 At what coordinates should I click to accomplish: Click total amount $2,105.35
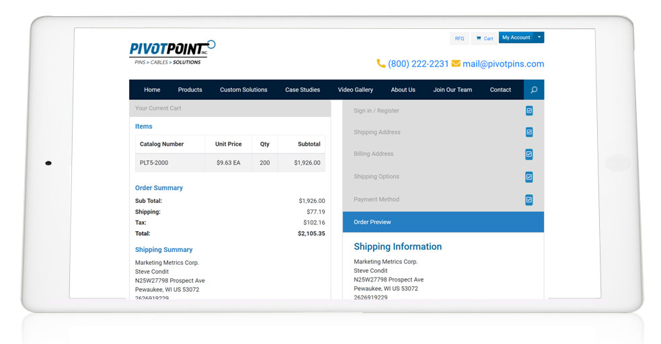[x=311, y=233]
